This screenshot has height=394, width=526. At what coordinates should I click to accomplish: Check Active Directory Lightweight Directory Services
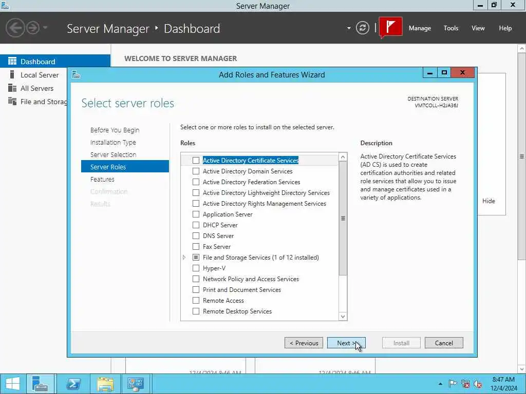[x=196, y=193]
